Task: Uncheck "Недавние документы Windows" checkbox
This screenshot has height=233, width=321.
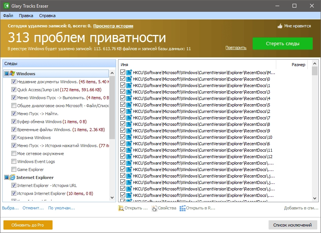Action: pos(14,82)
